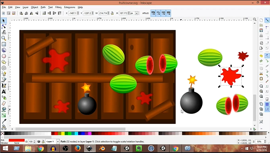Open the Extensions menu

(x=70, y=7)
